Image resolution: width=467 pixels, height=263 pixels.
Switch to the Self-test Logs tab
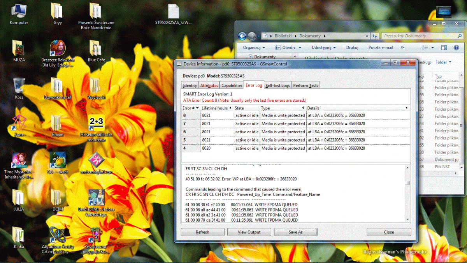coord(277,85)
